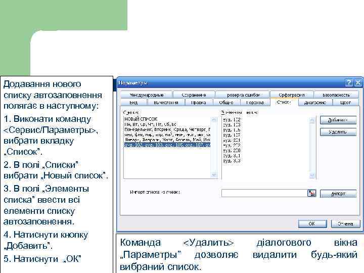Click the range selector icon in import field
The image size is (364, 273).
pyautogui.click(x=312, y=193)
